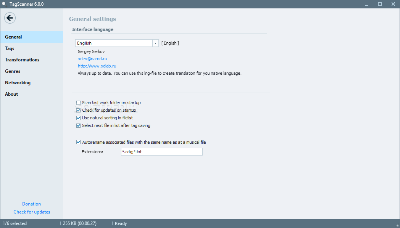Click the back arrow button
Screen dimensions: 400x228
click(x=10, y=18)
